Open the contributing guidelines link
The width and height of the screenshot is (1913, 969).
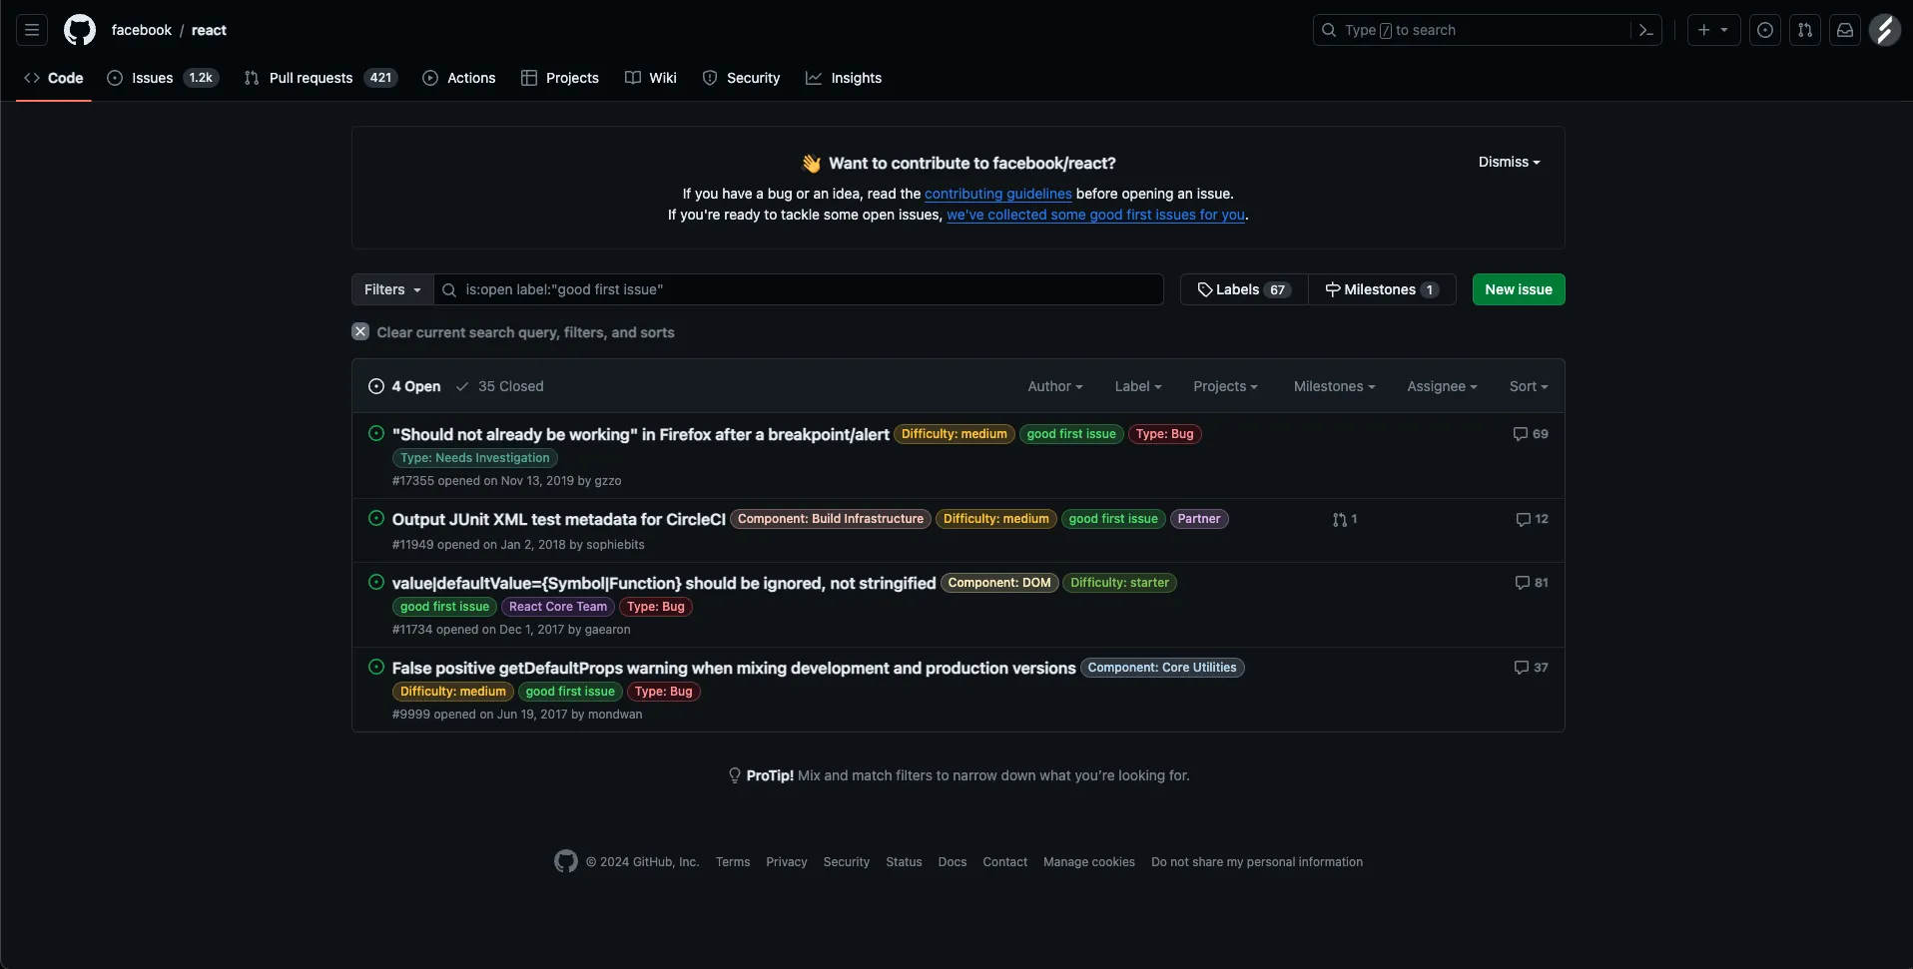click(997, 194)
